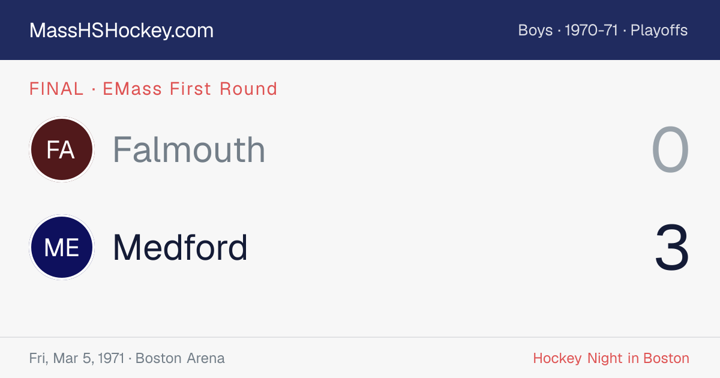Click the FINAL EMass First Round label

click(x=153, y=89)
